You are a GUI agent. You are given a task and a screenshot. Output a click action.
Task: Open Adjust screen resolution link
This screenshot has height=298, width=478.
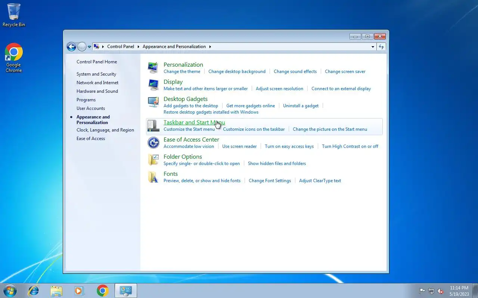[x=279, y=89]
